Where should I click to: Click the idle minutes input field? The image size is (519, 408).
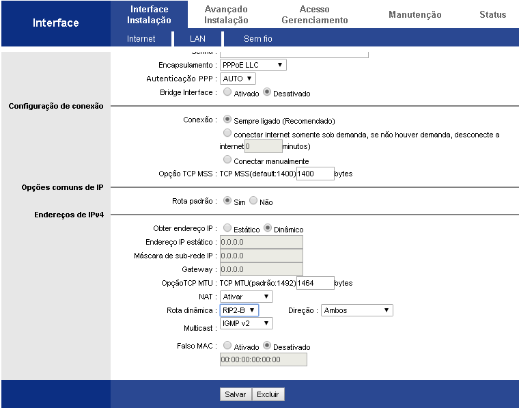click(x=264, y=146)
